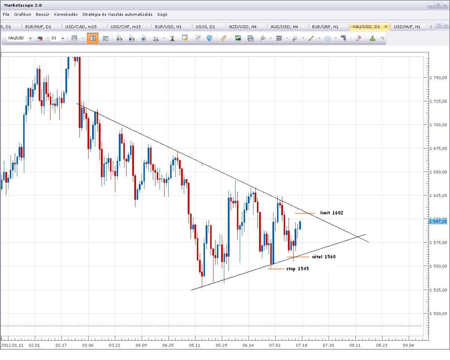
Task: Click the 'stop 1545' chart label
Action: tap(297, 269)
